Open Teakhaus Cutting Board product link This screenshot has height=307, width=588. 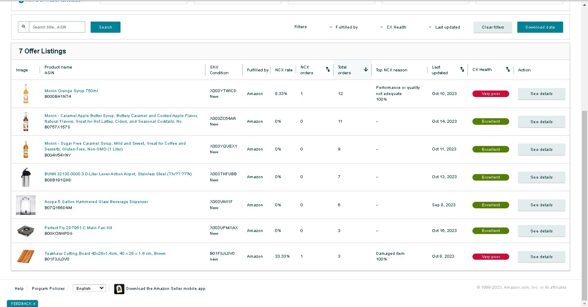[x=105, y=254]
